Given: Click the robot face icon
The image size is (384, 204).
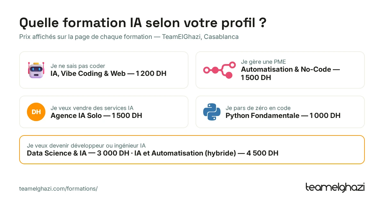Looking at the screenshot, I should (36, 70).
